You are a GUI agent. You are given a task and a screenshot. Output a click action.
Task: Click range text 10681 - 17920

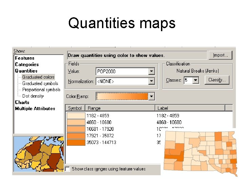tap(100, 129)
